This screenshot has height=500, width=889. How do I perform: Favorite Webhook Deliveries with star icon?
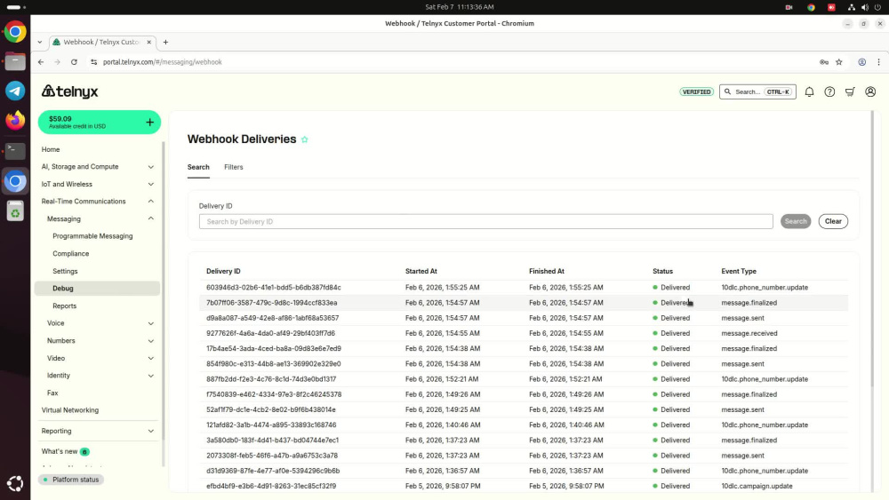tap(304, 139)
